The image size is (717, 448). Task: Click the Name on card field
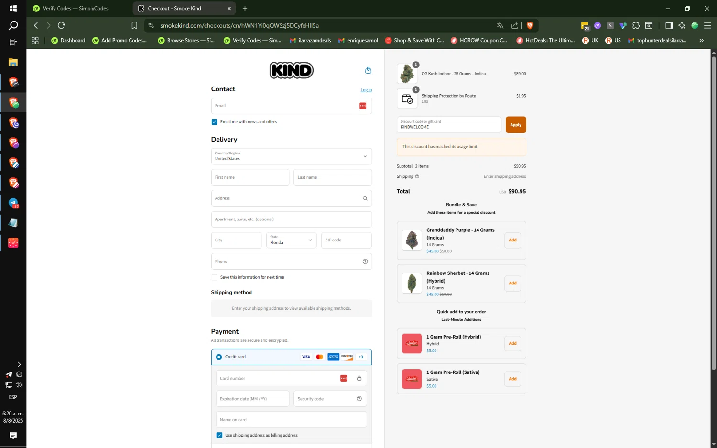pos(292,420)
